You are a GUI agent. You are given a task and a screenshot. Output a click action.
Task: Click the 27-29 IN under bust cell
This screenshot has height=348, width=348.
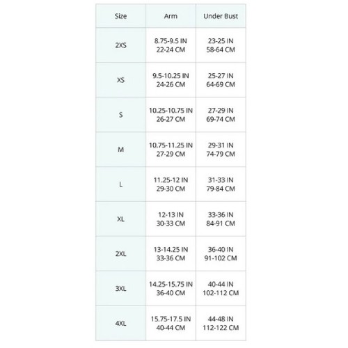221,115
